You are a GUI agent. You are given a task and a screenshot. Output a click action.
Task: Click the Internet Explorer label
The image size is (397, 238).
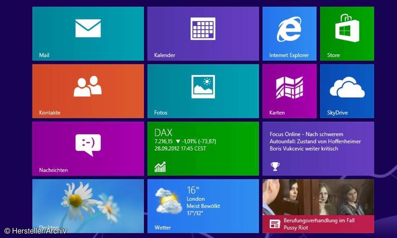click(x=289, y=55)
